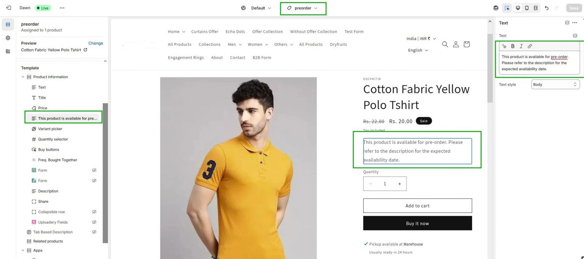This screenshot has width=584, height=259.
Task: Apply italic formatting in text editor
Action: (521, 46)
